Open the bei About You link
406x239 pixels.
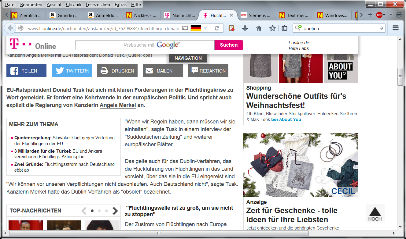[286, 120]
